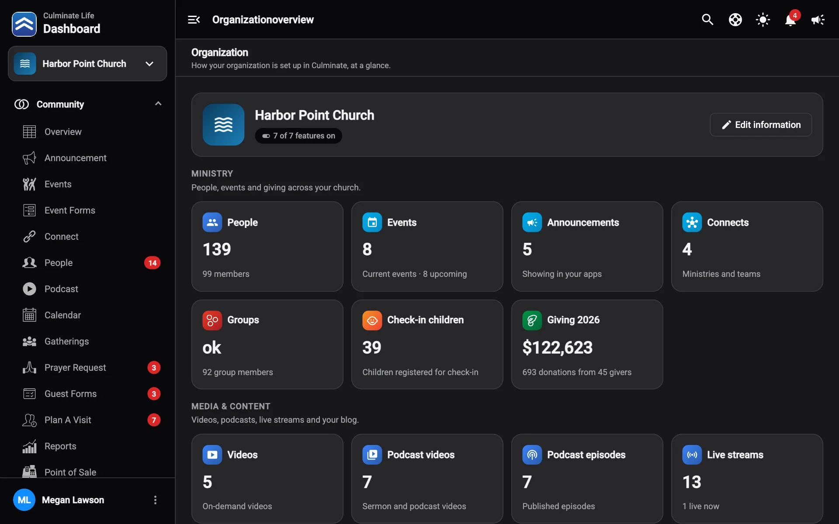Click the Podcast play icon in sidebar
Image resolution: width=839 pixels, height=524 pixels.
point(29,289)
